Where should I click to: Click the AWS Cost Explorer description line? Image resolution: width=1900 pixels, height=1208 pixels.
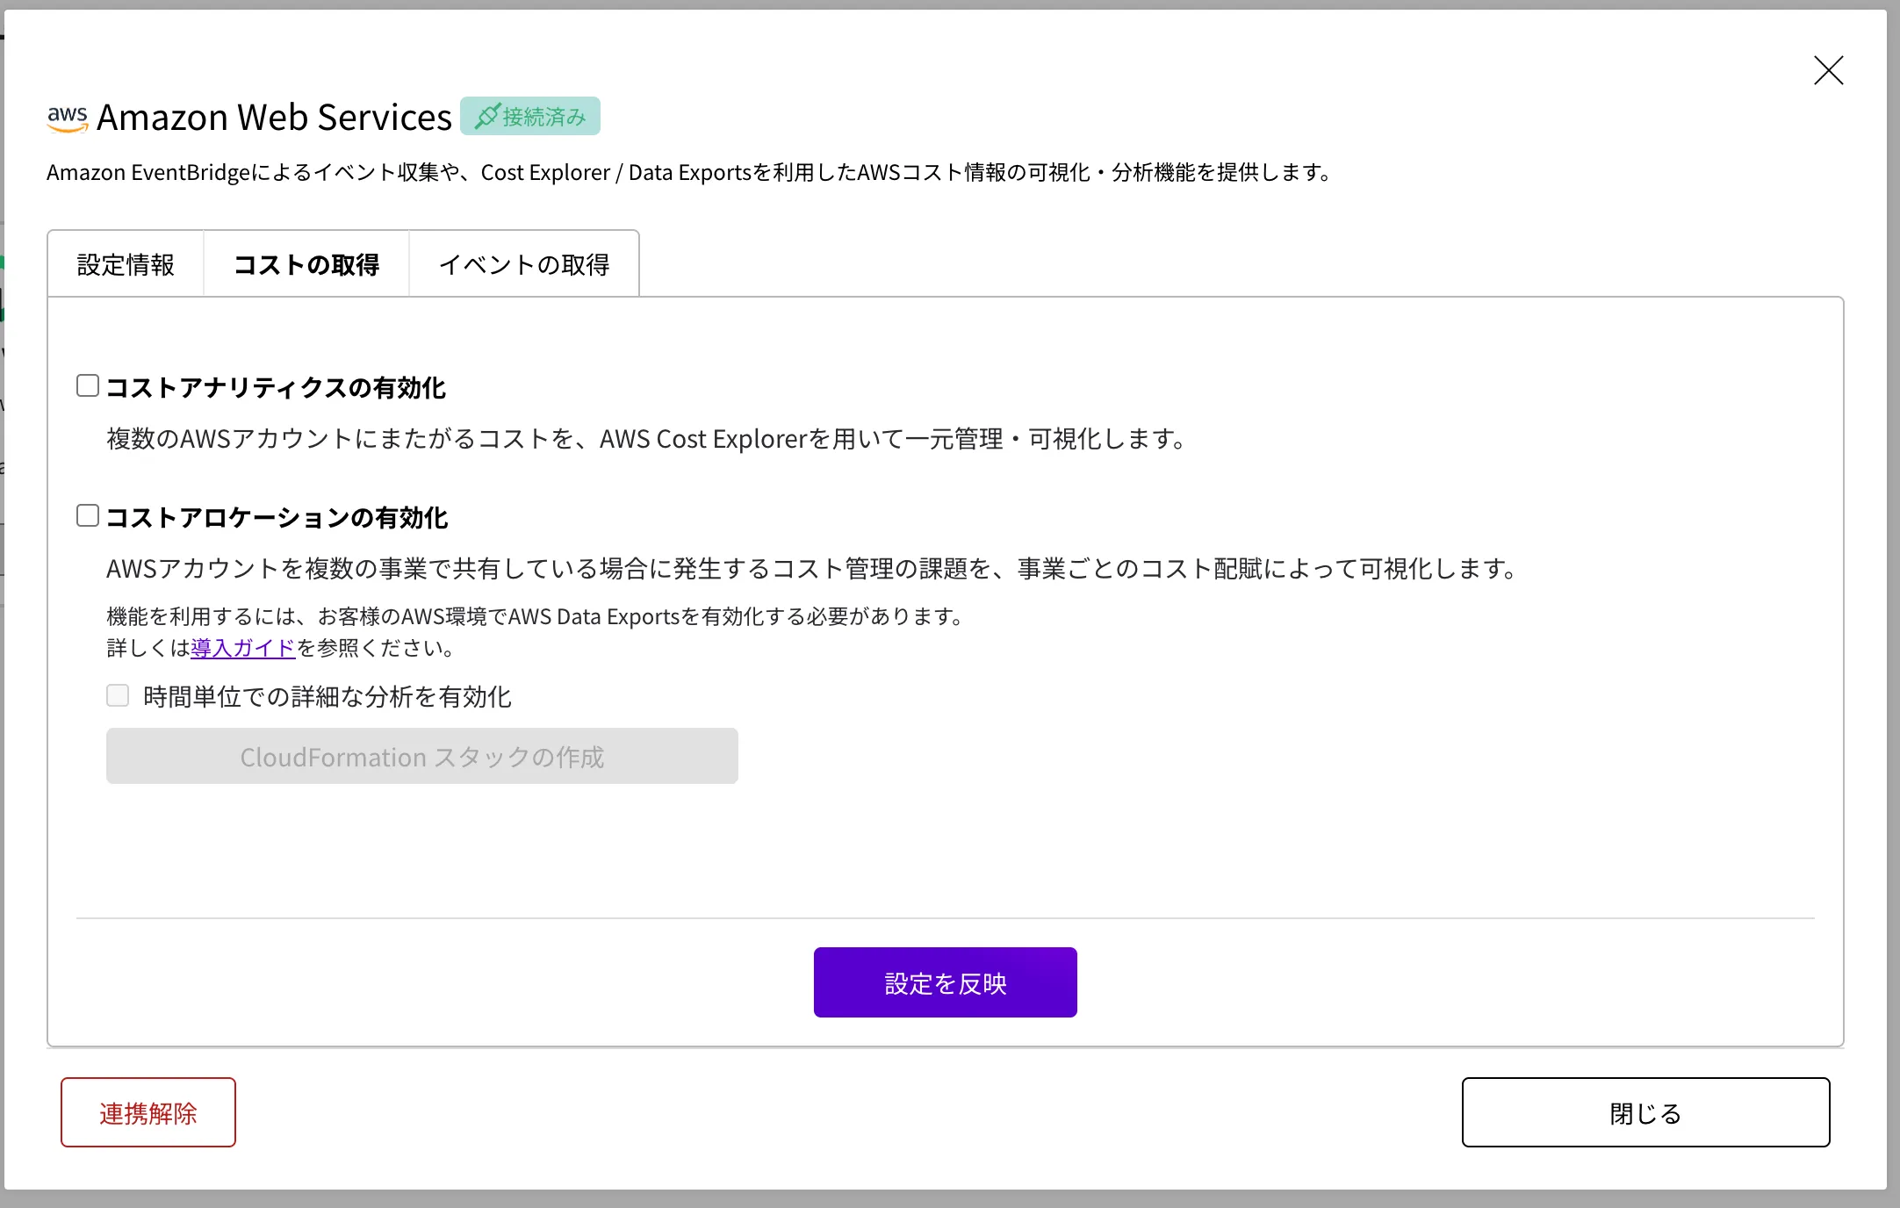coord(646,438)
